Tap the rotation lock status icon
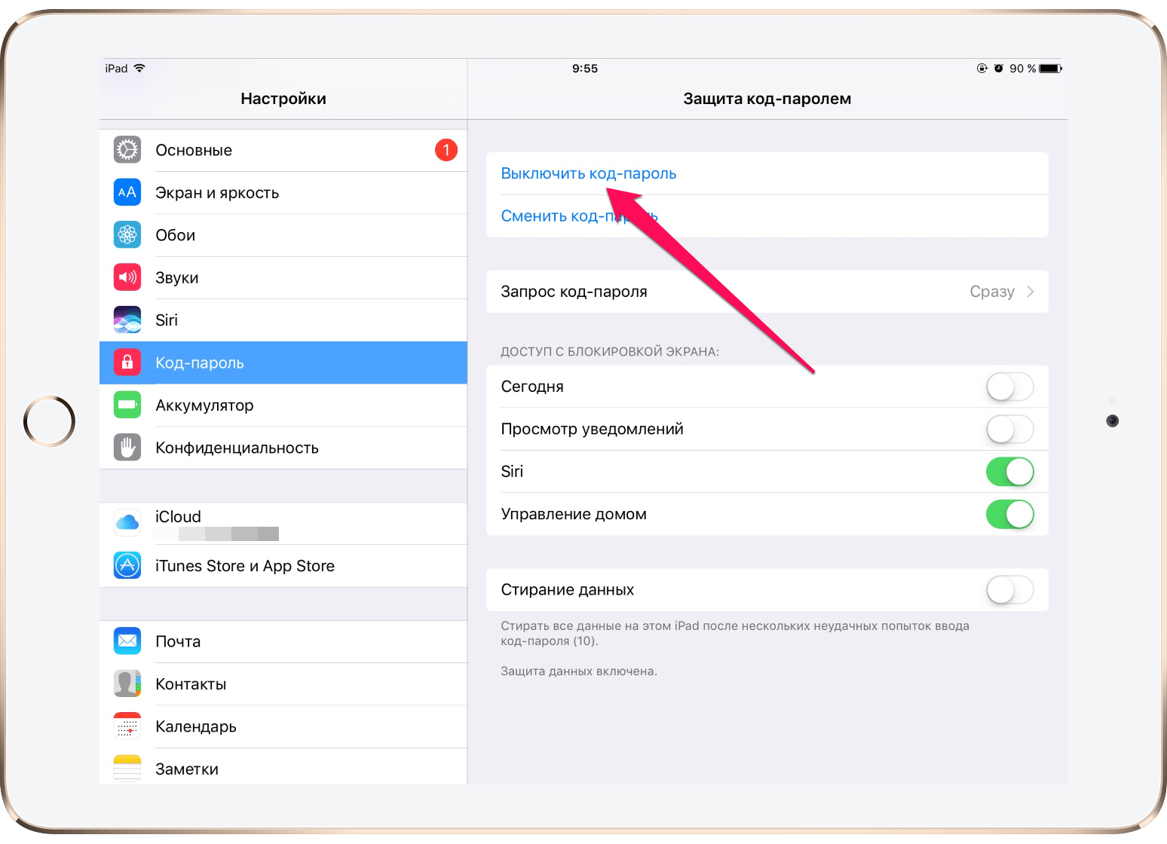Image resolution: width=1167 pixels, height=844 pixels. point(982,69)
